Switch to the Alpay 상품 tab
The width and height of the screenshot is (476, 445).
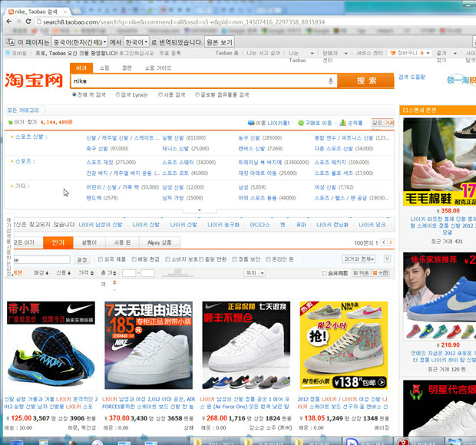point(160,242)
